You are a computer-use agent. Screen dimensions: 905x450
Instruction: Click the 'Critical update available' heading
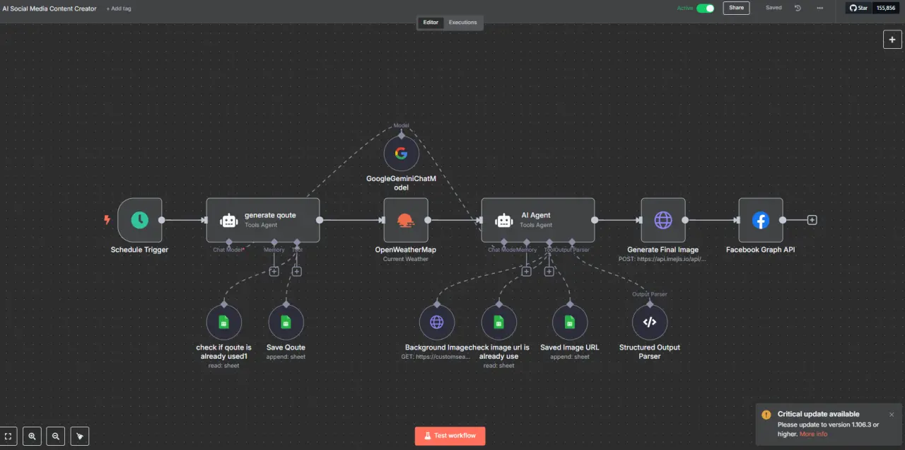coord(819,414)
